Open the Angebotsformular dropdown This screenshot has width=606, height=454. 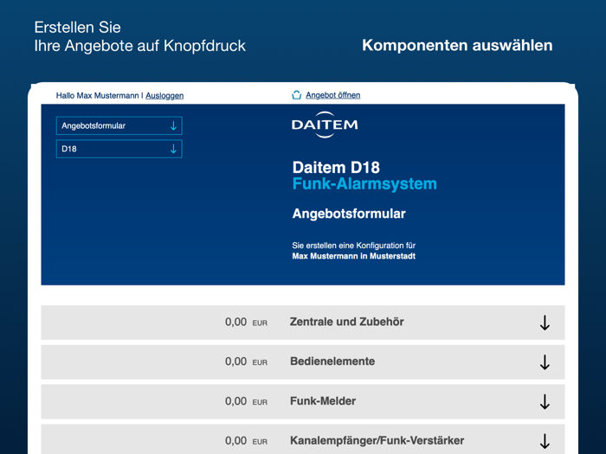click(119, 126)
